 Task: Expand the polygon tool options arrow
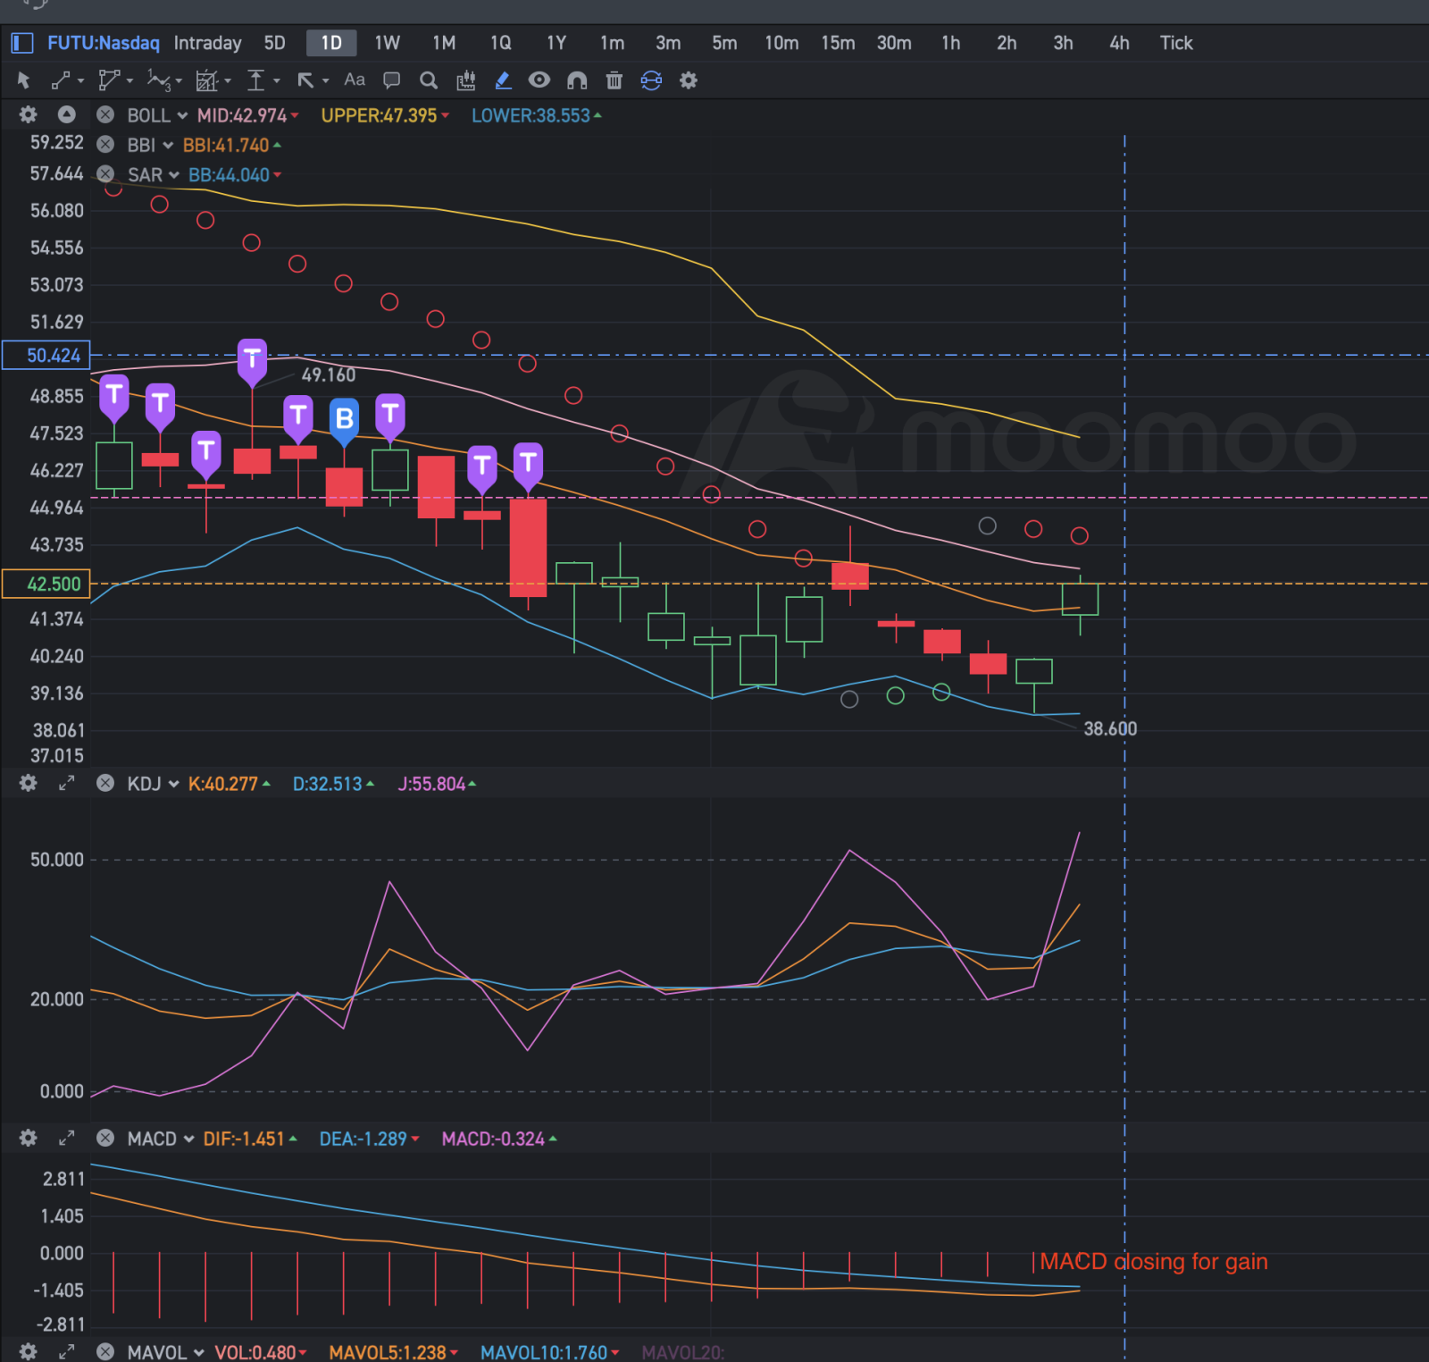click(130, 81)
